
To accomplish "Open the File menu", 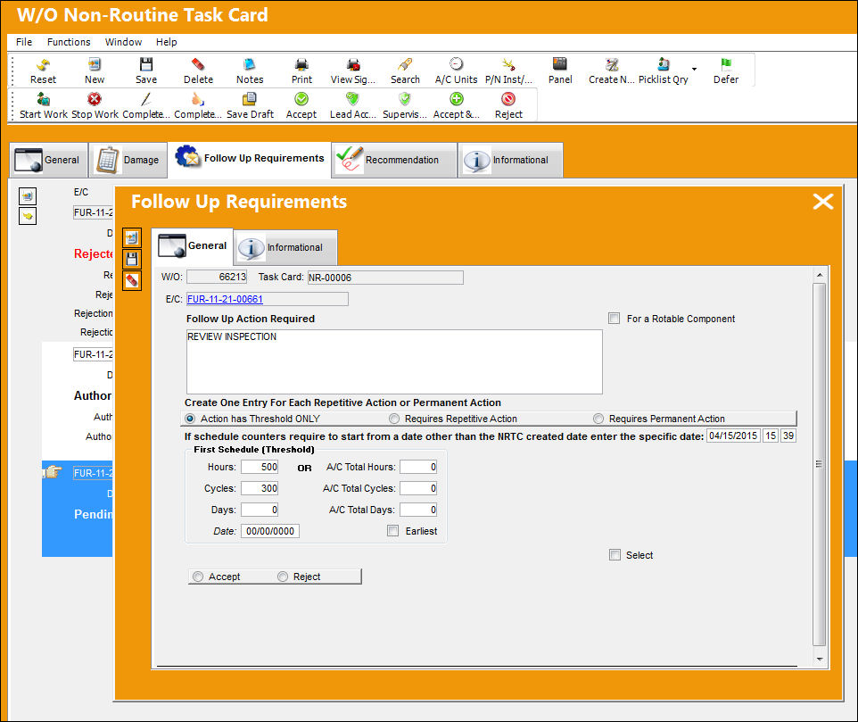I will 24,42.
